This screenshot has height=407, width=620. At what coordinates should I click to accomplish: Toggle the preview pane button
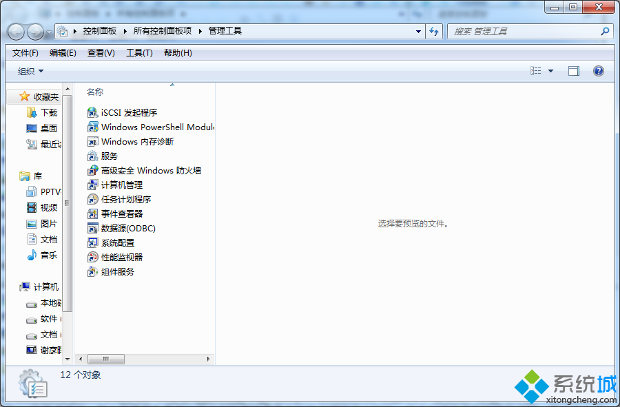574,71
